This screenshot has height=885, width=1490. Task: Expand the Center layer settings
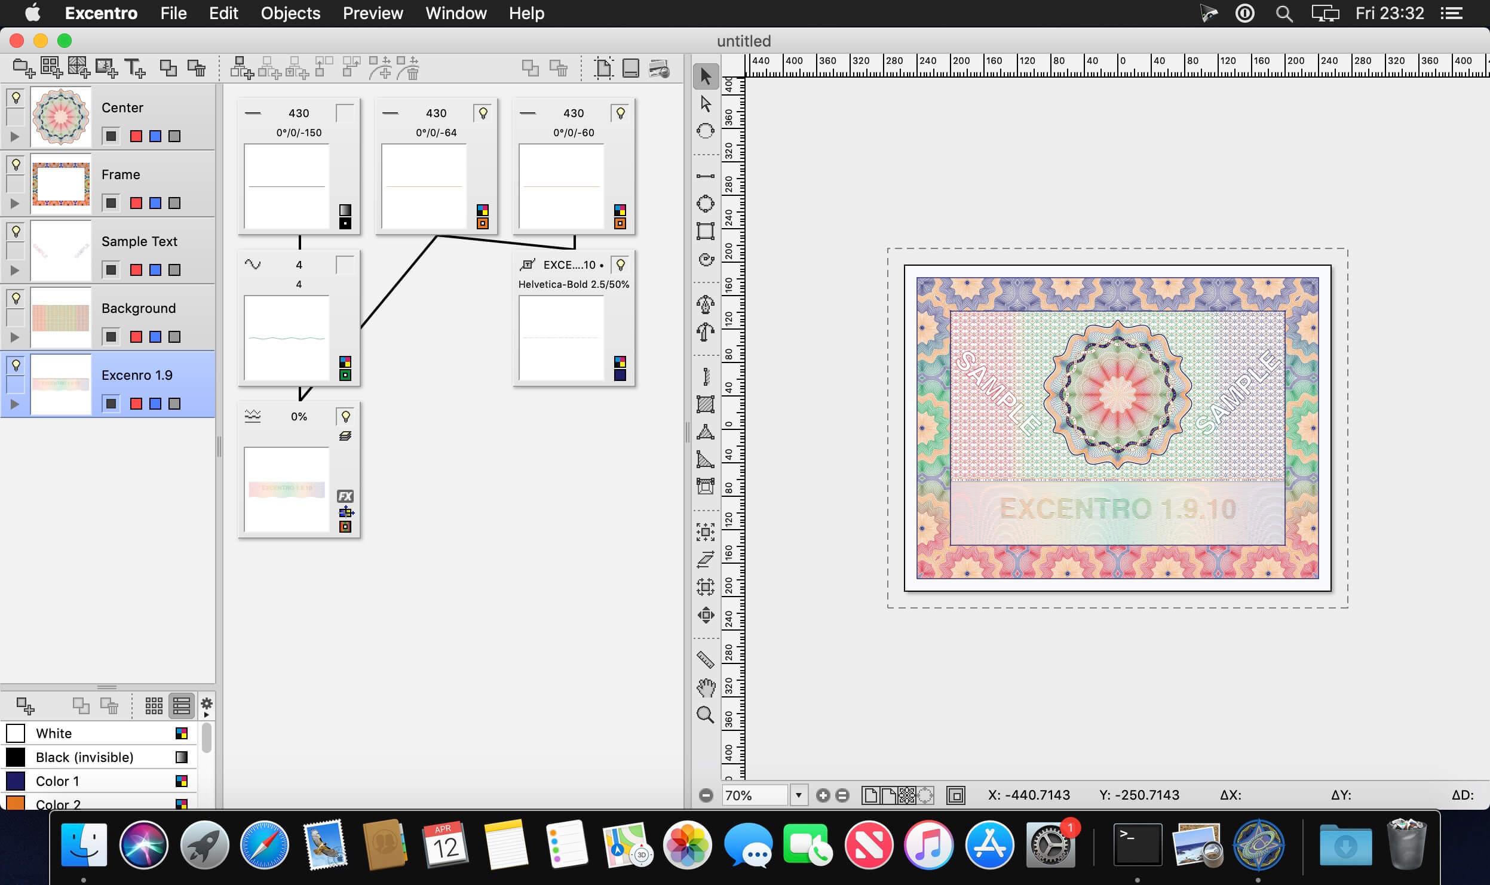pyautogui.click(x=16, y=136)
